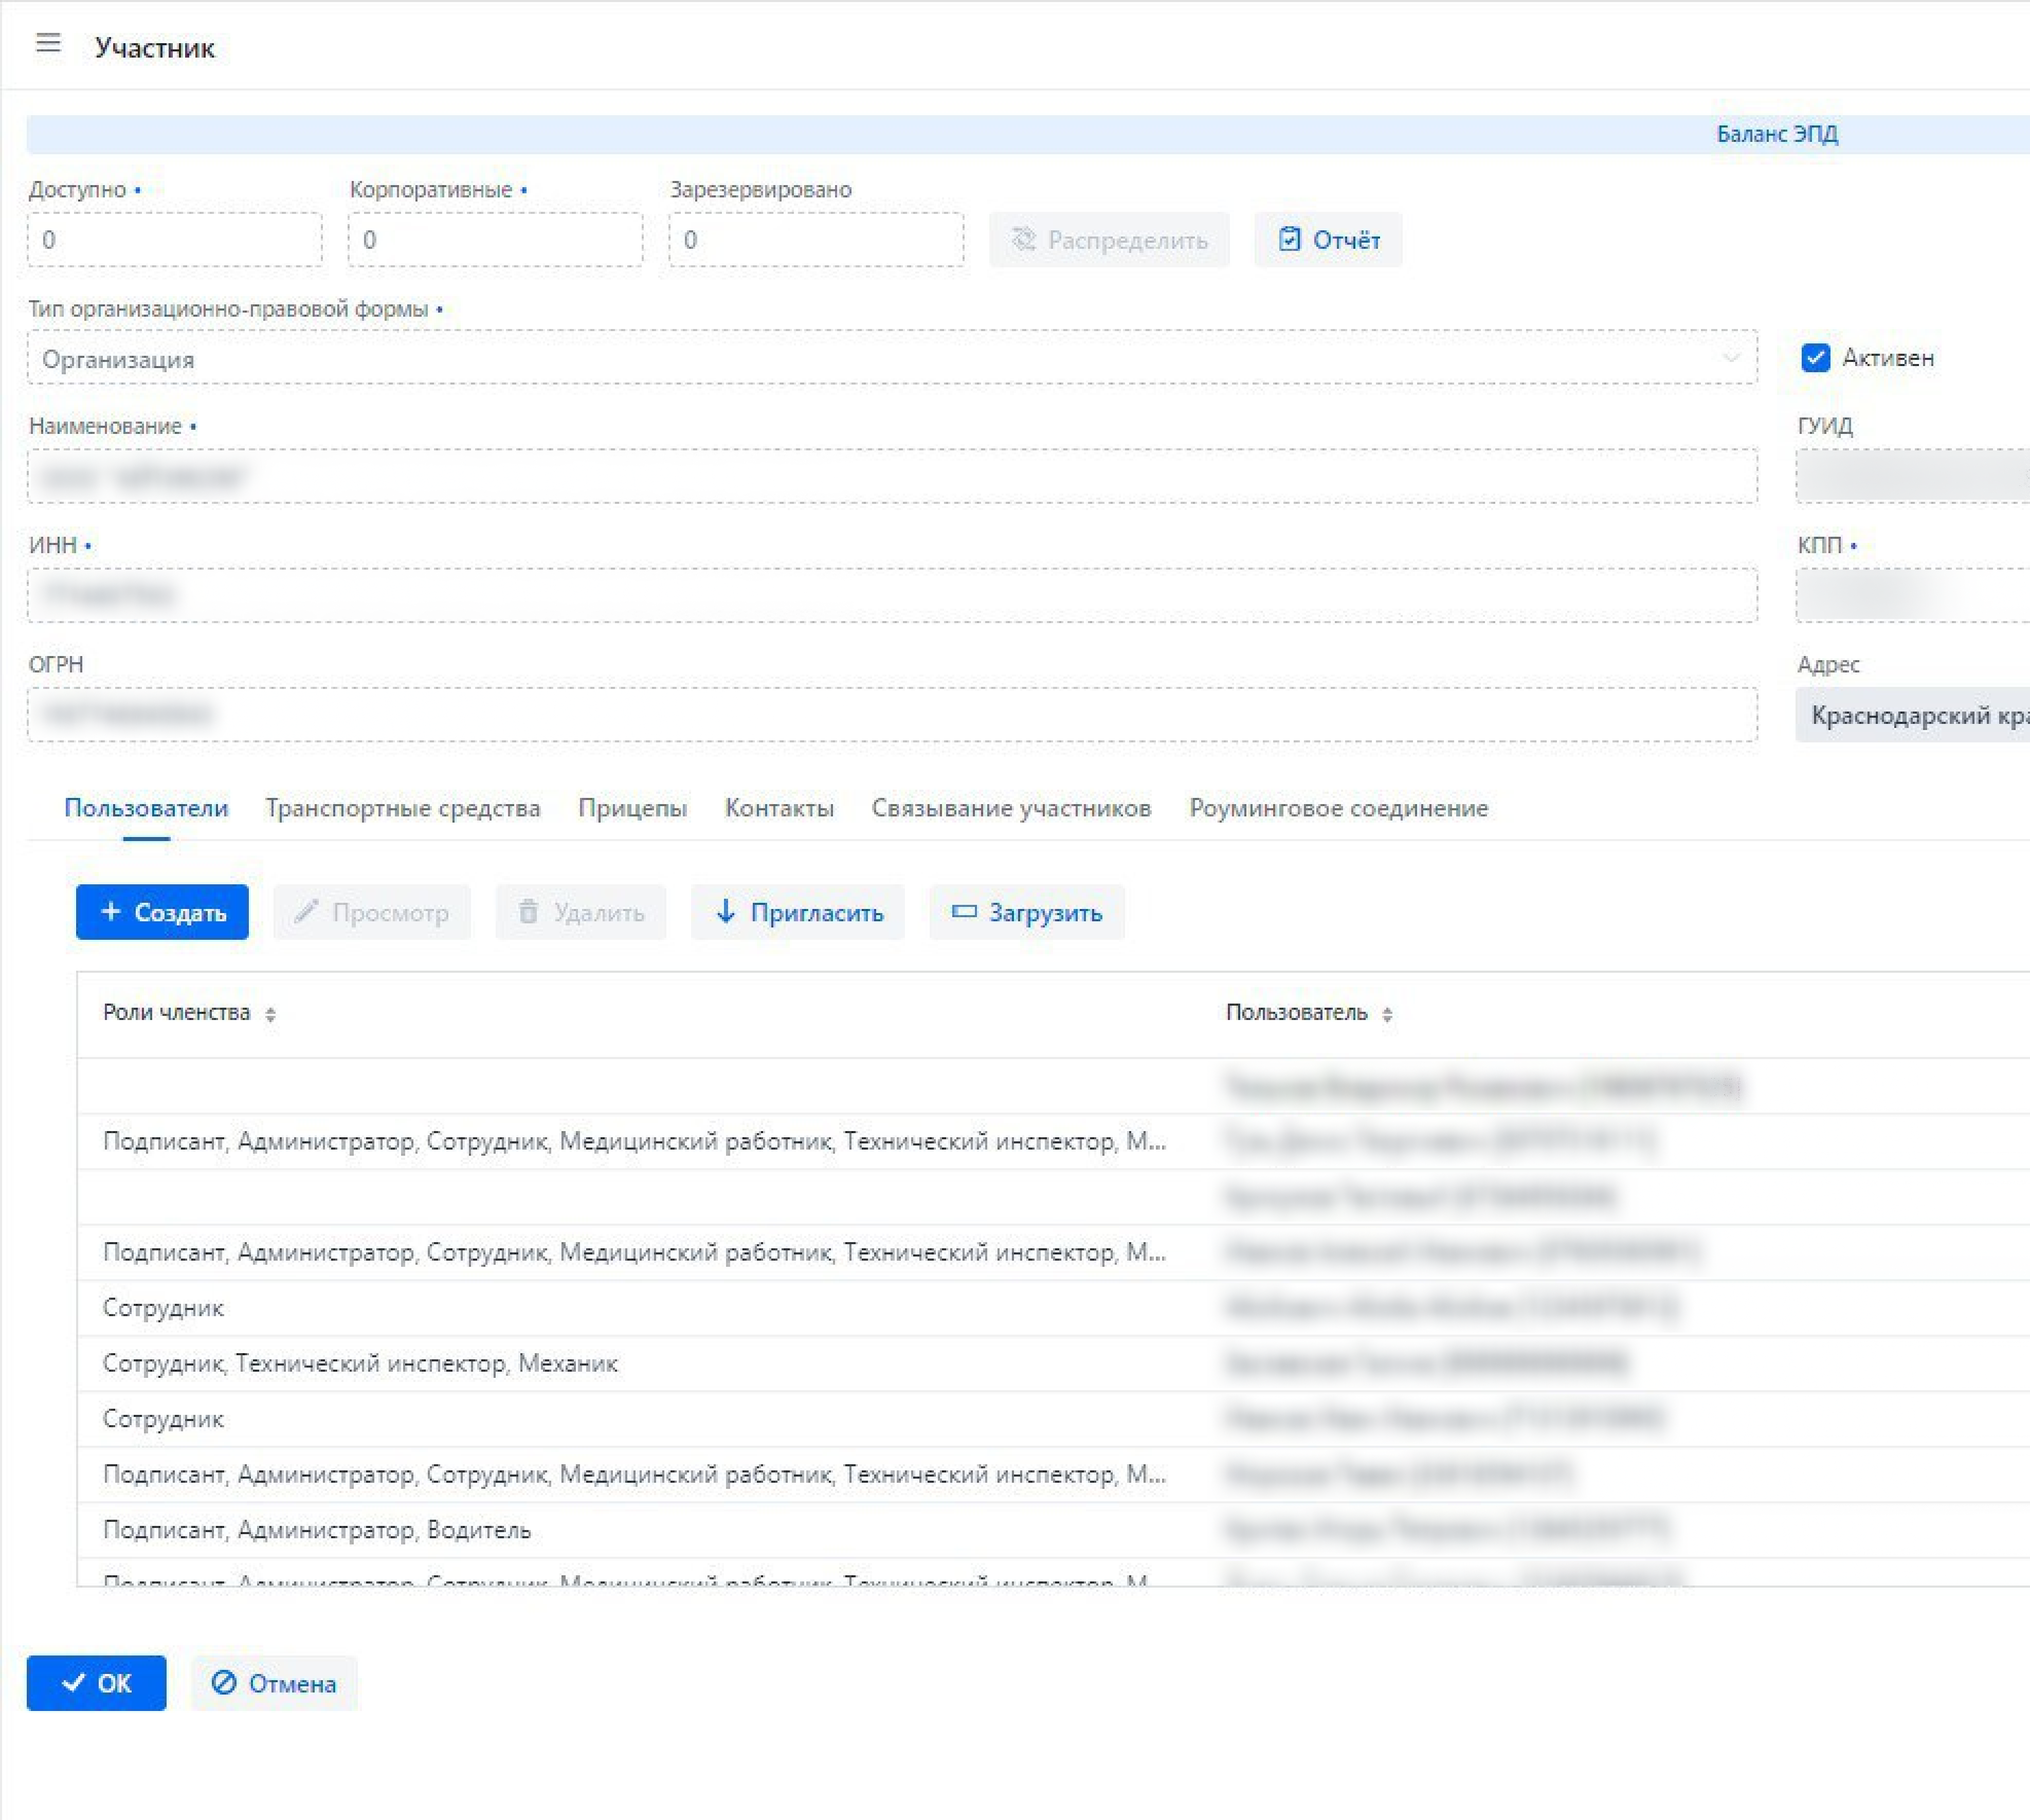
Task: Select the row 'Подписант, Администратор, Водитель'
Action: pyautogui.click(x=1053, y=1530)
